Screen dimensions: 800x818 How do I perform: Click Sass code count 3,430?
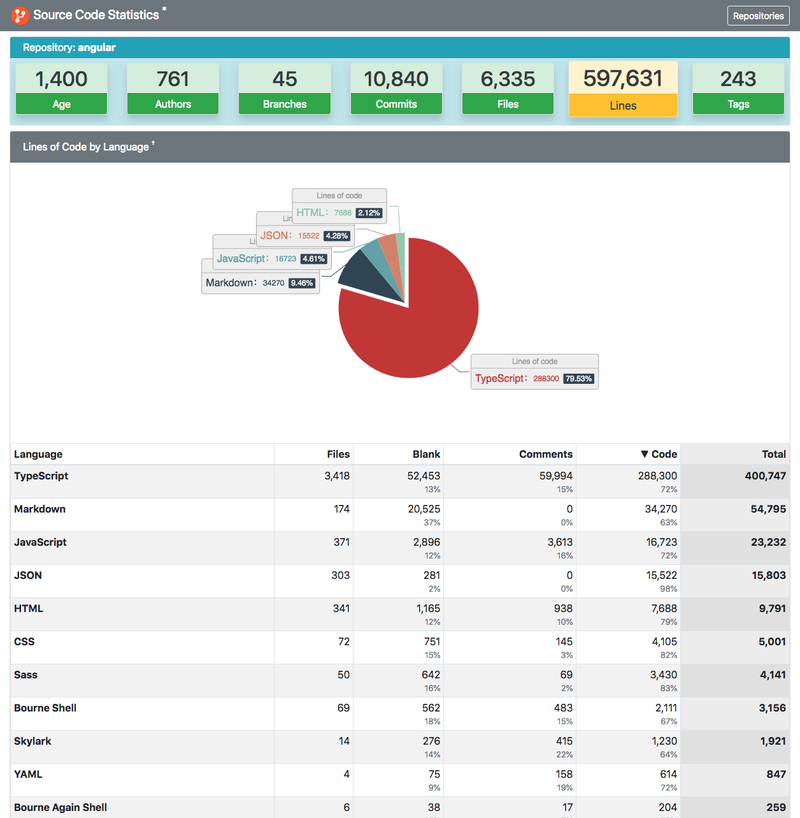tap(664, 675)
